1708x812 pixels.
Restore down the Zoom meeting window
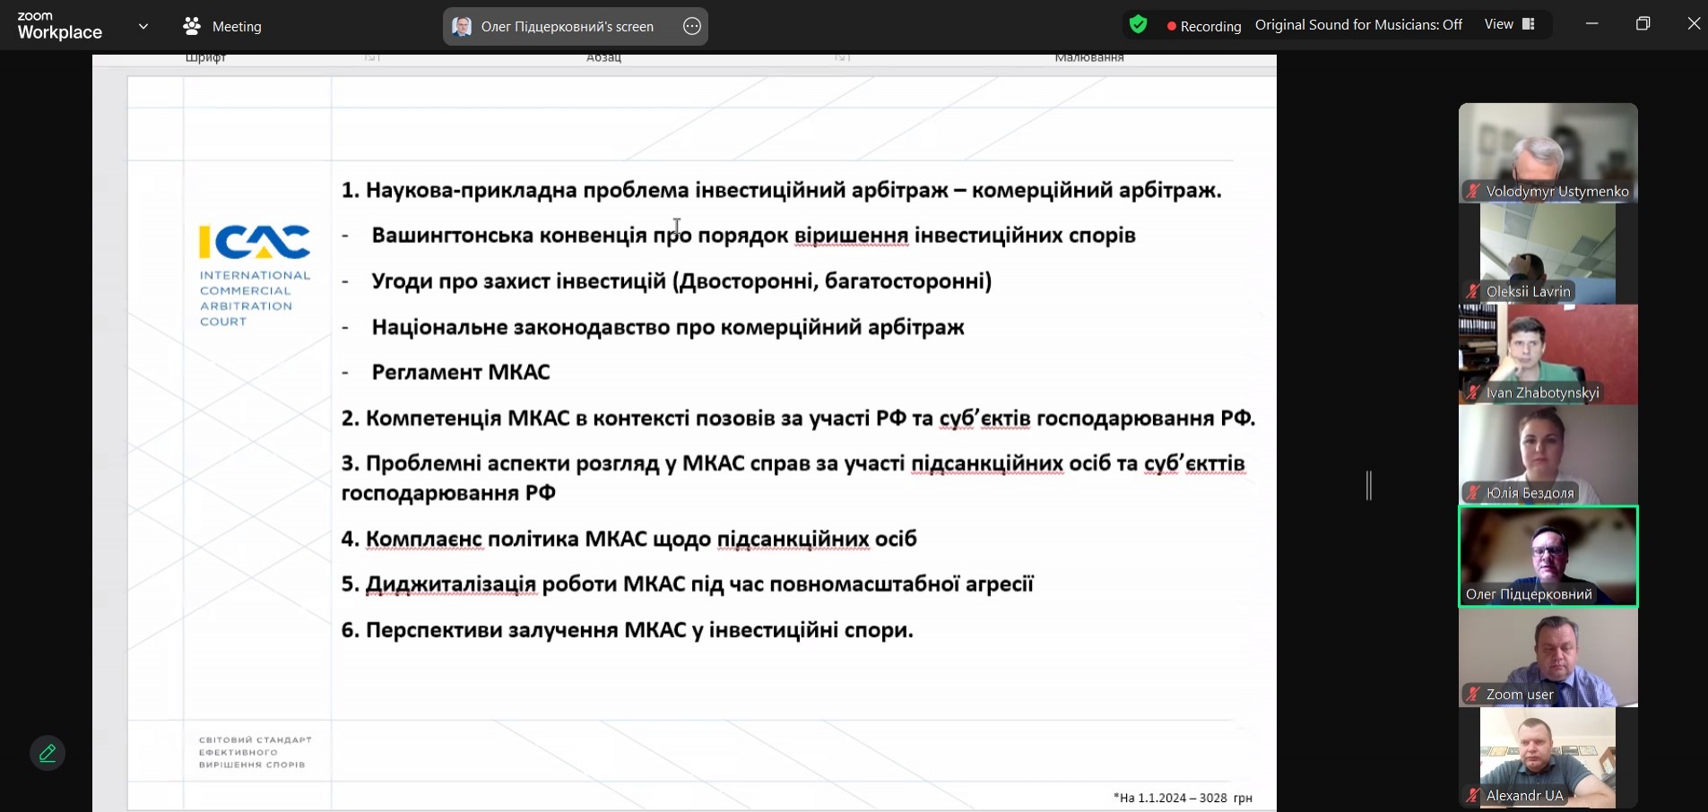tap(1643, 24)
